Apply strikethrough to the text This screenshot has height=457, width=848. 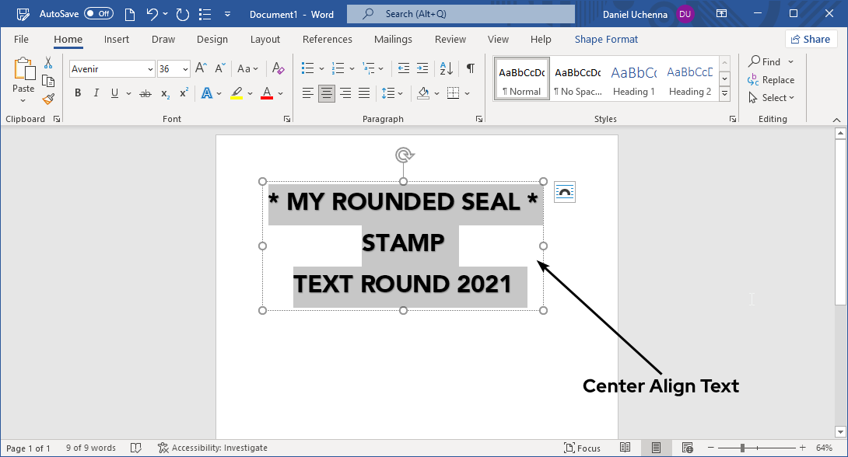[145, 92]
